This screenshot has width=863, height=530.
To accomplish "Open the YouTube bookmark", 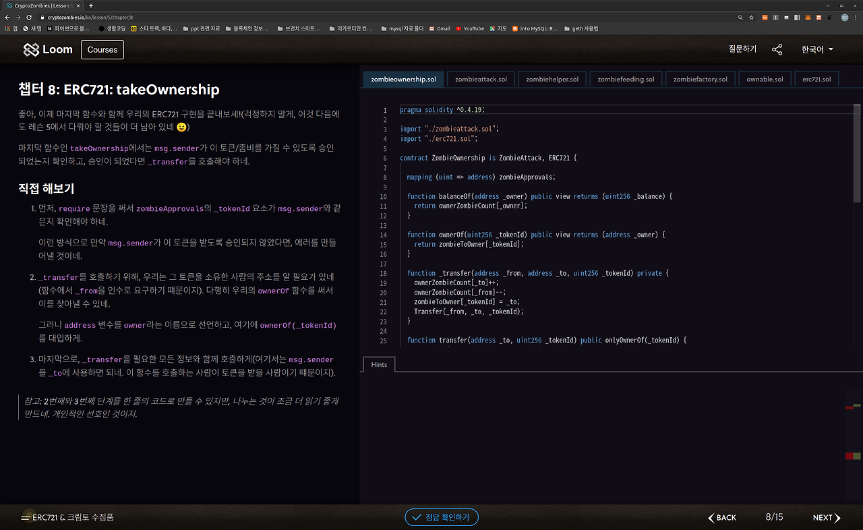I will (x=470, y=28).
